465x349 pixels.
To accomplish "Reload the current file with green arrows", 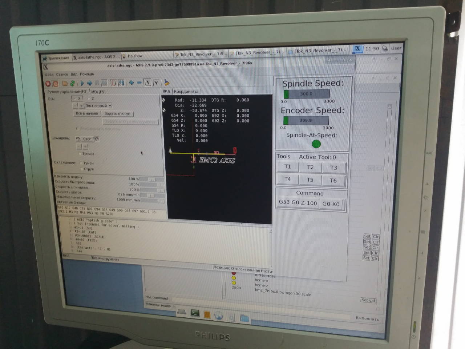I will point(73,83).
